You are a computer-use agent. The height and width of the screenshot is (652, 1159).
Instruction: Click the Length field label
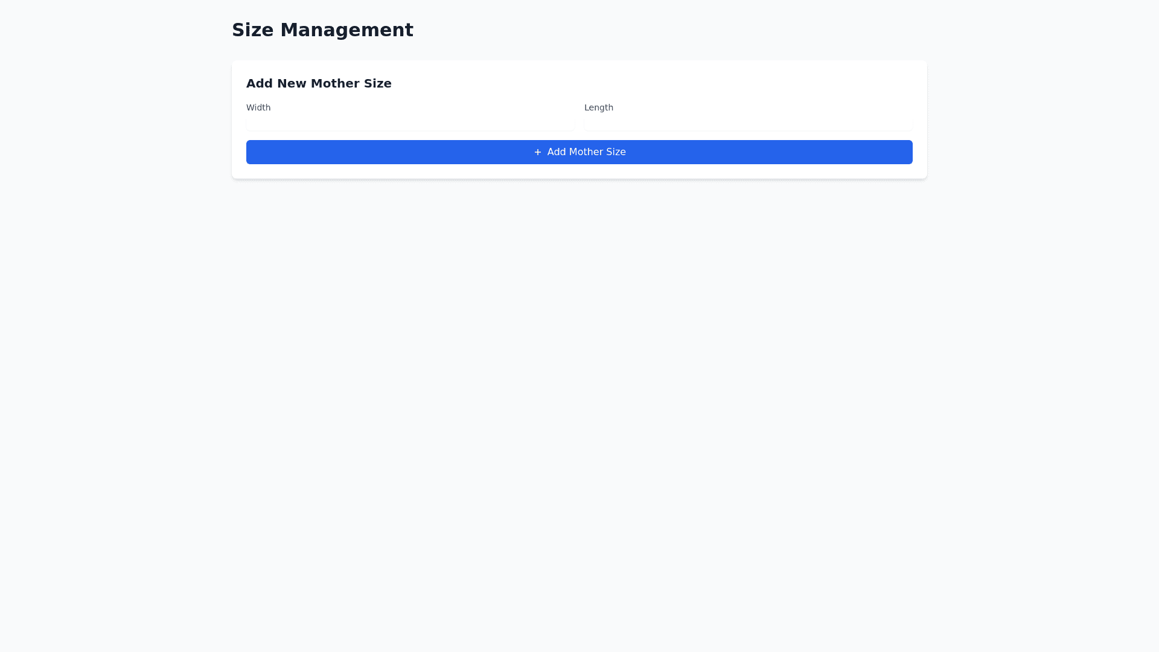598,107
